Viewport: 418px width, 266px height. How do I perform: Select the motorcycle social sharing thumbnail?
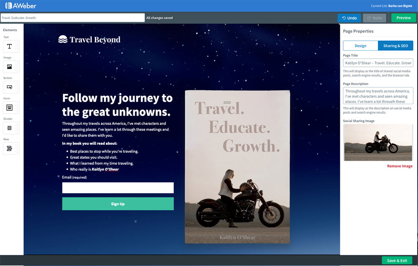pyautogui.click(x=378, y=143)
